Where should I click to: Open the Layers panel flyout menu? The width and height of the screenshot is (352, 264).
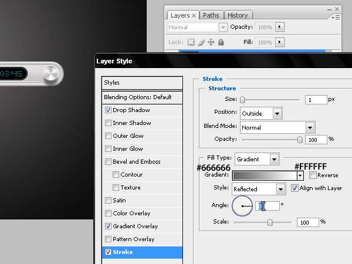tap(335, 17)
